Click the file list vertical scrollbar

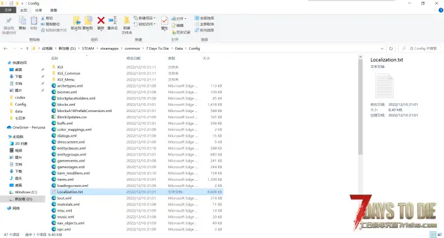click(360, 107)
